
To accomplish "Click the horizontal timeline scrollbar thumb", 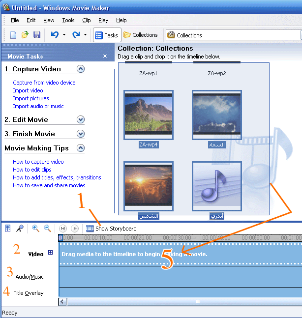I will 184,302.
